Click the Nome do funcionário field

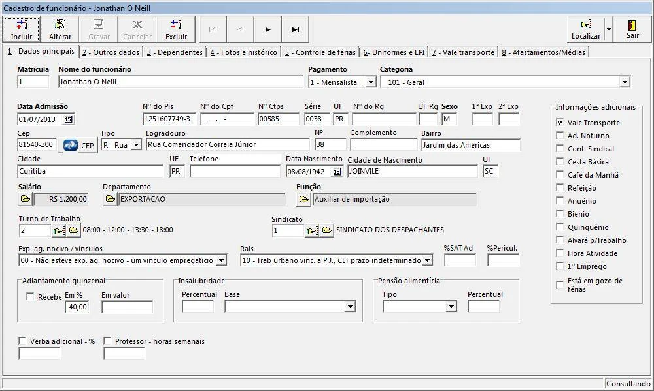pyautogui.click(x=180, y=82)
